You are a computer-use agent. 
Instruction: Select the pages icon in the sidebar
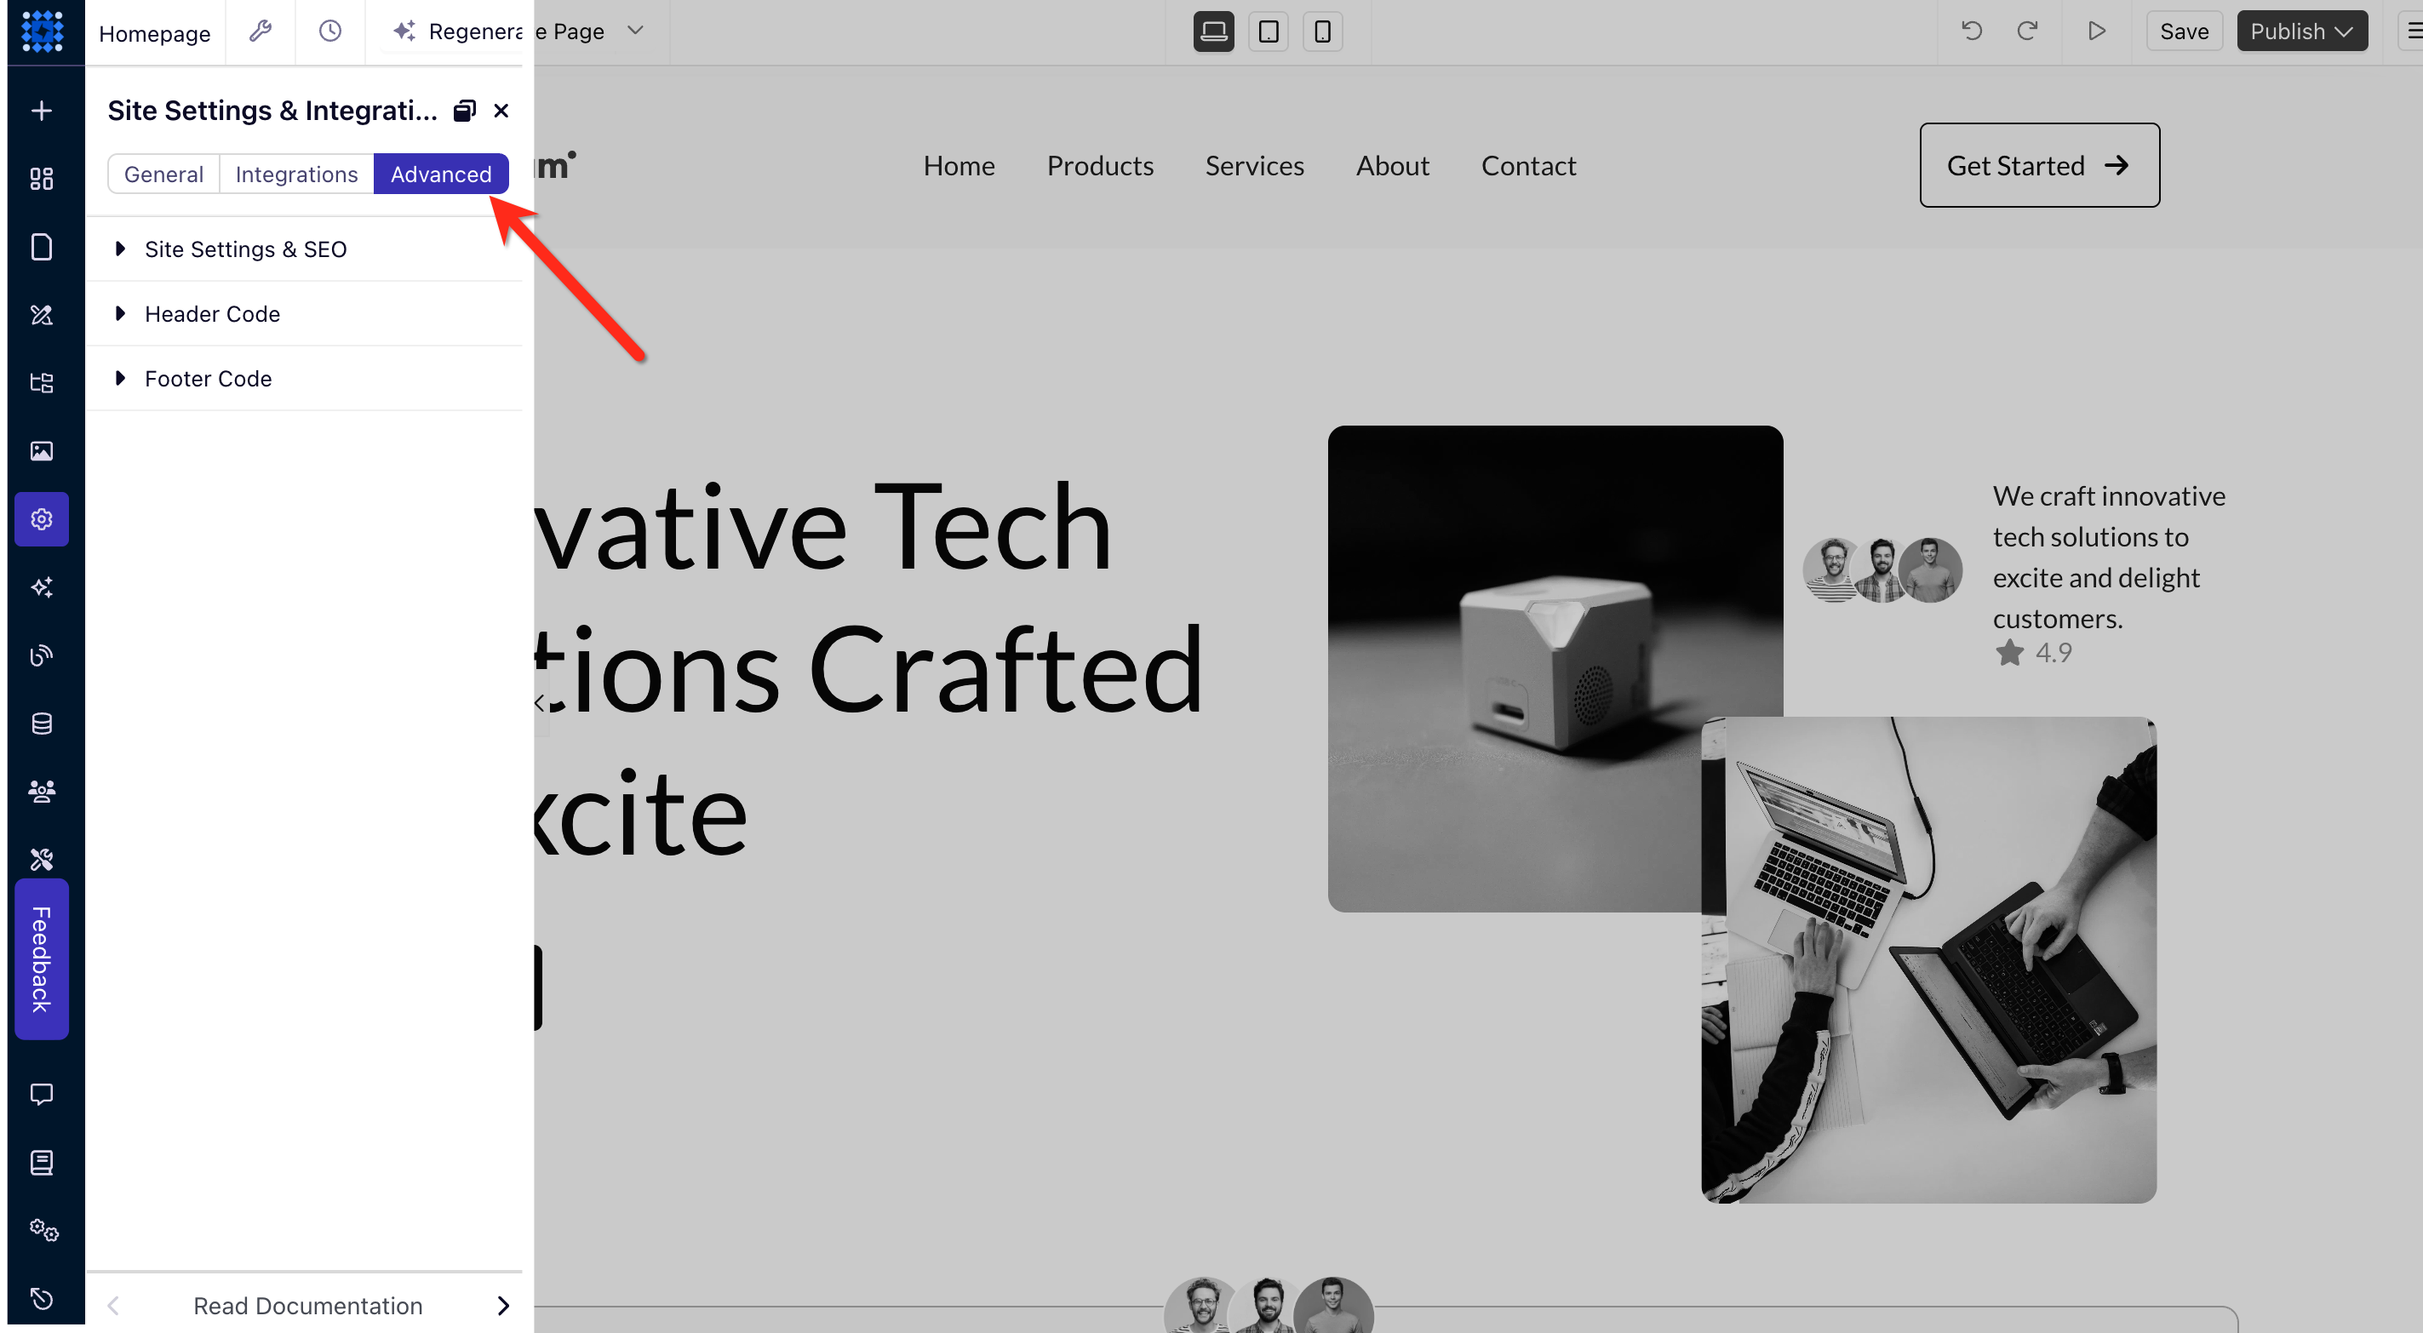coord(42,247)
